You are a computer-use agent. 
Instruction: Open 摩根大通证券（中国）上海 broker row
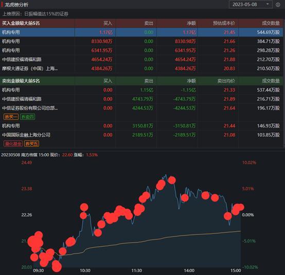[x=141, y=68]
